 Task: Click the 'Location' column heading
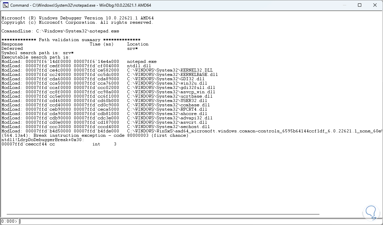coord(138,44)
